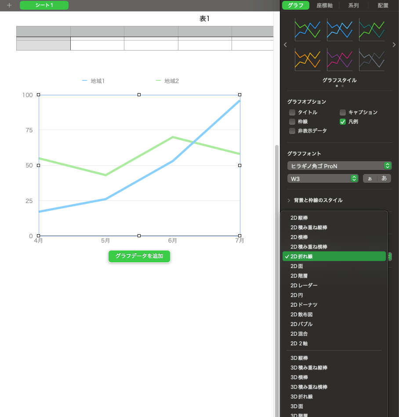Image resolution: width=399 pixels, height=417 pixels.
Task: Select the blue line chart style thumbnail
Action: coord(340,29)
